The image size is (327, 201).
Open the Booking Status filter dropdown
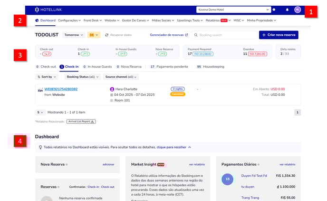(83, 77)
